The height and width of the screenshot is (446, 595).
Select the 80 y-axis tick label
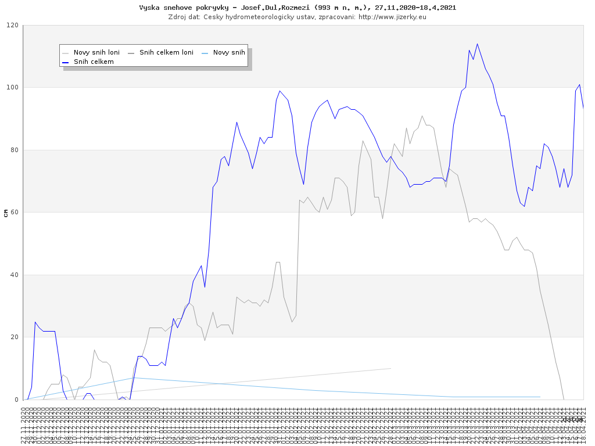pos(14,150)
